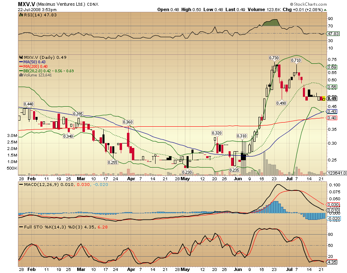Click the volume bars icon in legend
The width and height of the screenshot is (347, 273).
point(21,75)
